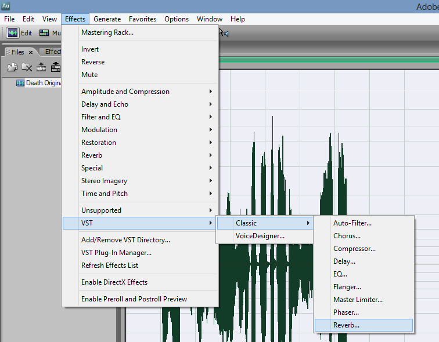Click the audio file icon beside Death.Original
This screenshot has width=439, height=342.
click(x=20, y=83)
